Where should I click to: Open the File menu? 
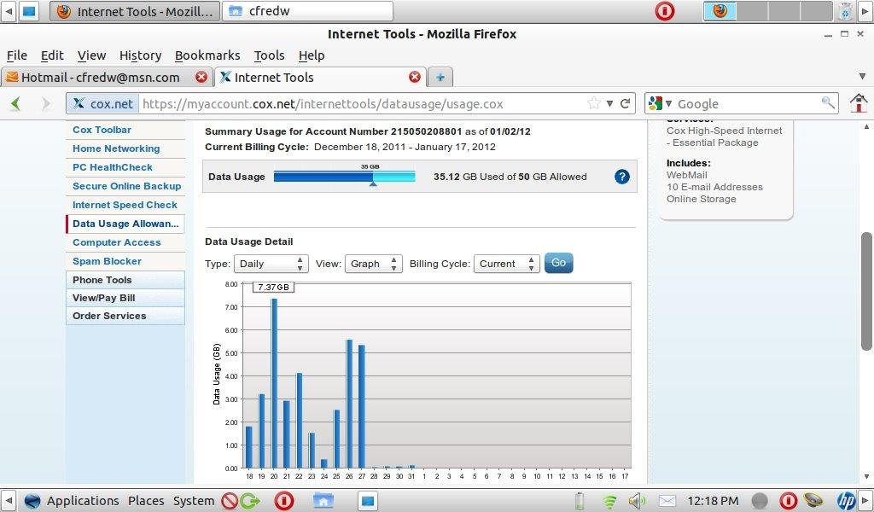(x=17, y=55)
